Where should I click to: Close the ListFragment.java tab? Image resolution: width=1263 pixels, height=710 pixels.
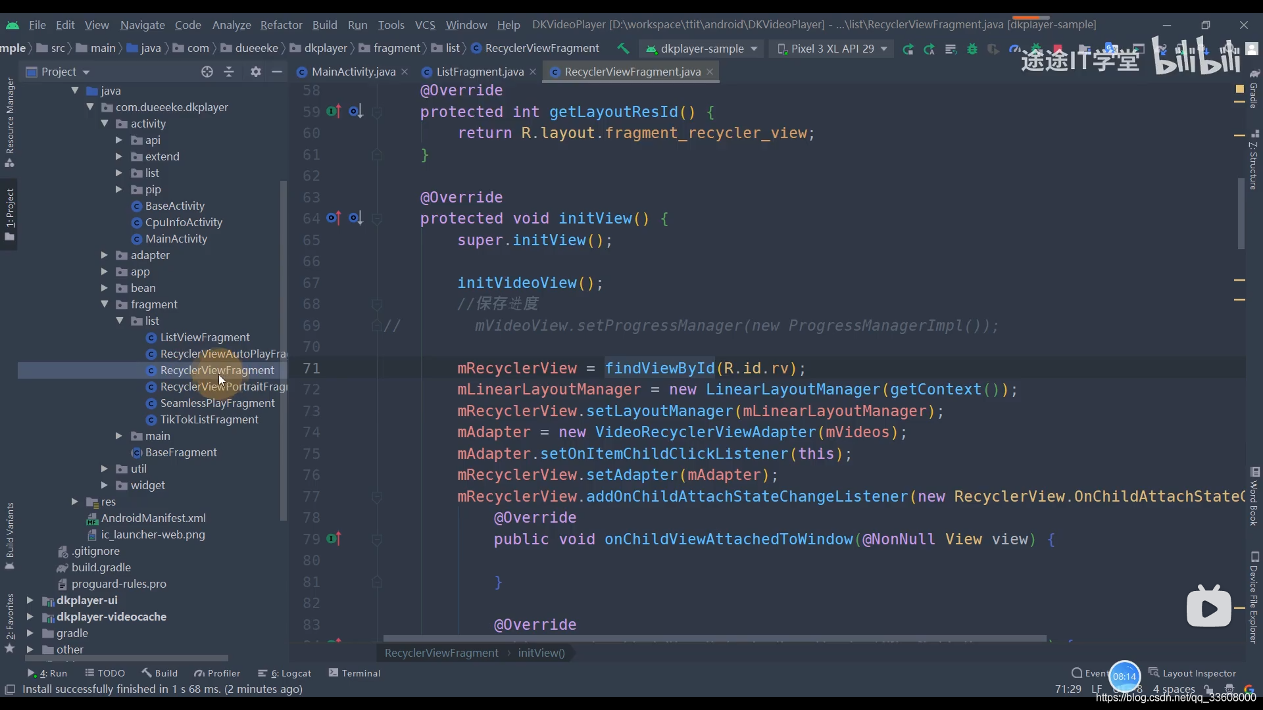(533, 72)
